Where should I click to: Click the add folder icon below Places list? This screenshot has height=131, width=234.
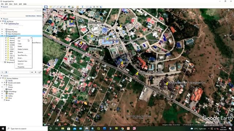pos(40,72)
